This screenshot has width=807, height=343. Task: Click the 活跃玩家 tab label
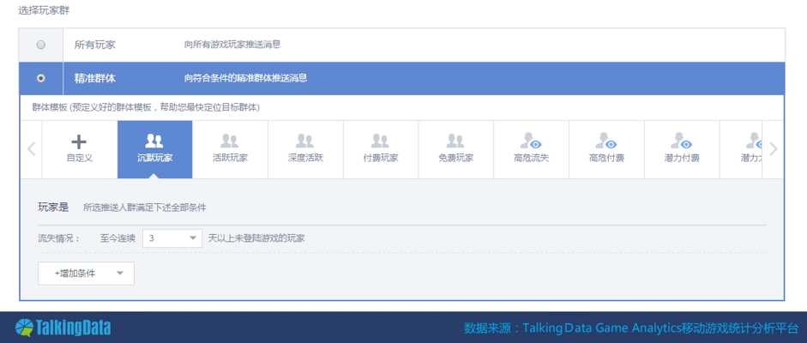click(230, 158)
